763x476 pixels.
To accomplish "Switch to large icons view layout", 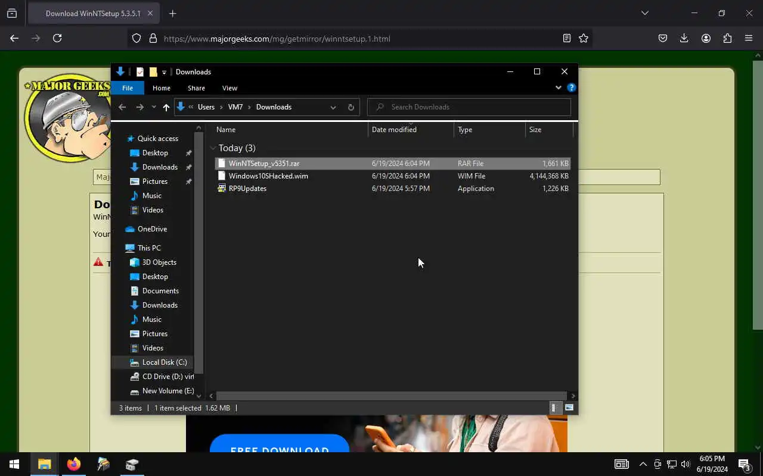I will [x=569, y=408].
